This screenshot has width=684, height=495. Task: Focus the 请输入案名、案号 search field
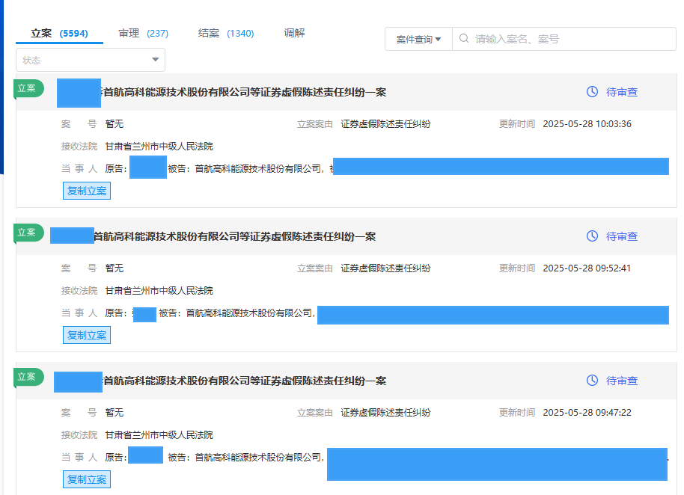click(564, 39)
